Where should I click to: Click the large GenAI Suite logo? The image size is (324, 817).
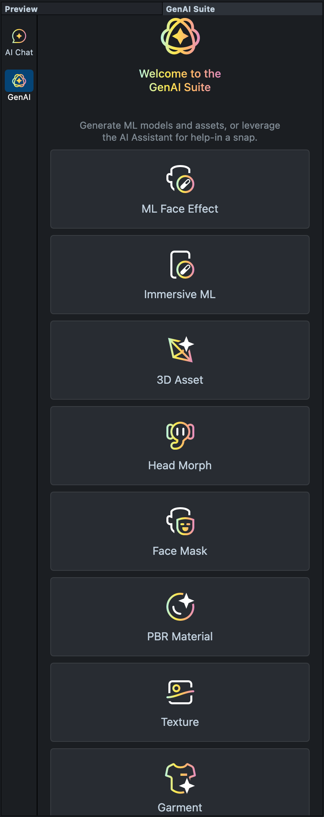point(180,37)
